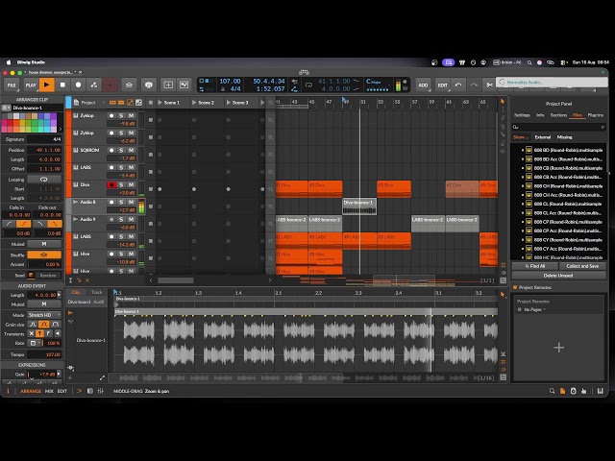Screen dimensions: 615x461
Task: Arm record on first Zyklop track
Action: [111, 115]
